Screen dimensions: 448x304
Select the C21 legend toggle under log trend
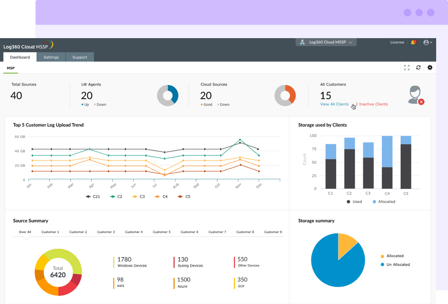[93, 196]
